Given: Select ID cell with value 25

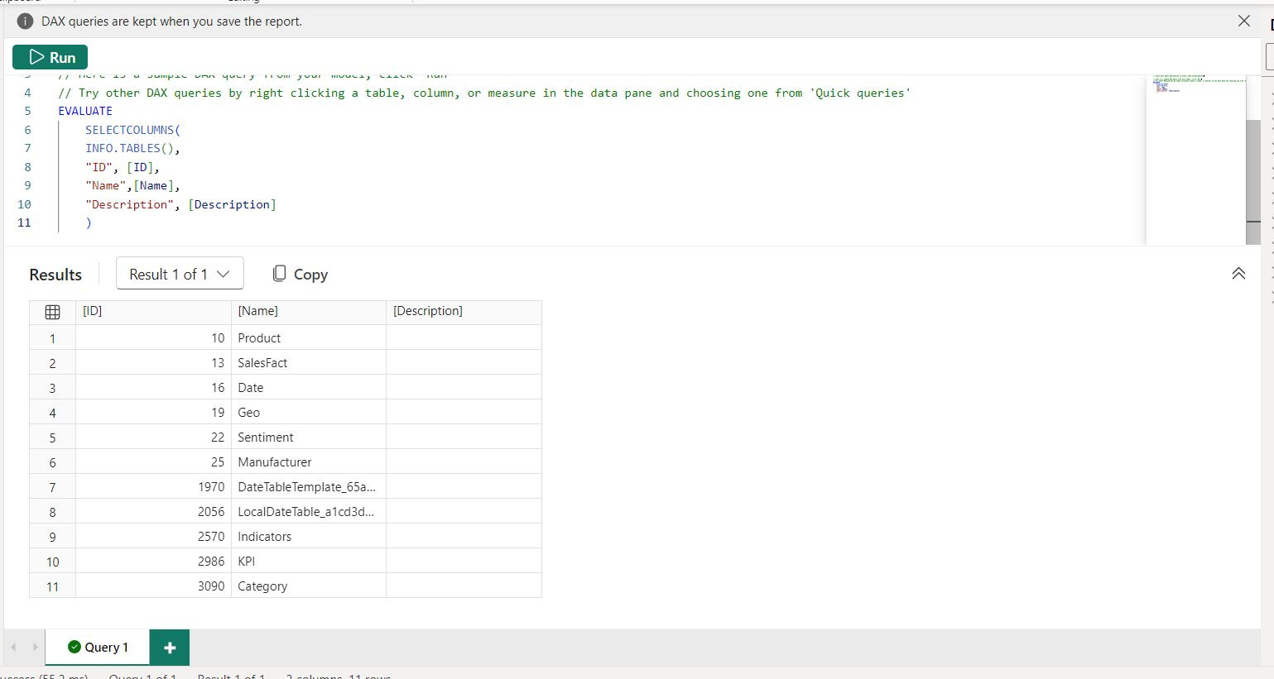Looking at the screenshot, I should click(153, 461).
